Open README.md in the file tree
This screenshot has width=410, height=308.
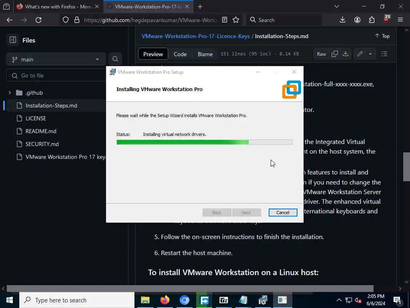point(41,131)
